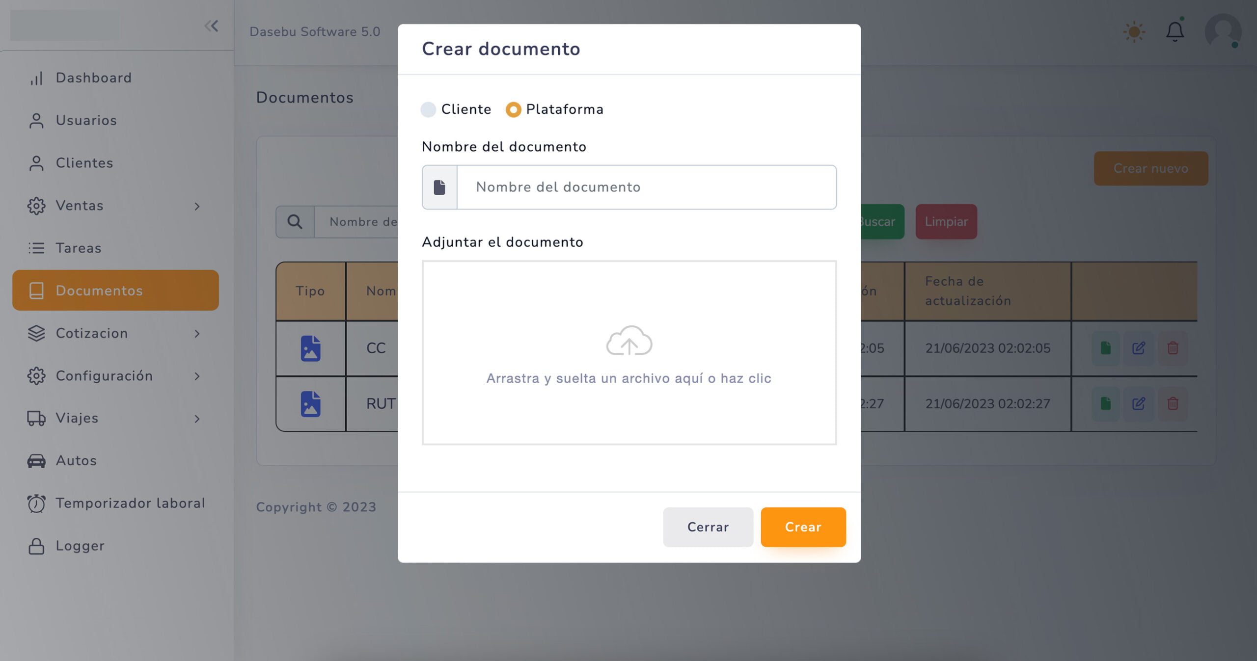Click the Logger padlock icon
The image size is (1257, 661).
36,546
